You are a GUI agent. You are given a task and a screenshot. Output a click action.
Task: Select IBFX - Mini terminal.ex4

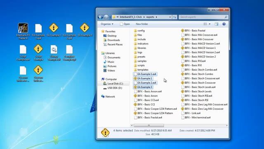[x=196, y=118]
